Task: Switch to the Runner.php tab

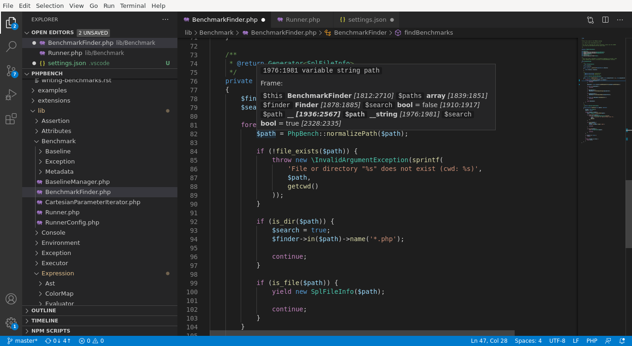Action: click(303, 20)
